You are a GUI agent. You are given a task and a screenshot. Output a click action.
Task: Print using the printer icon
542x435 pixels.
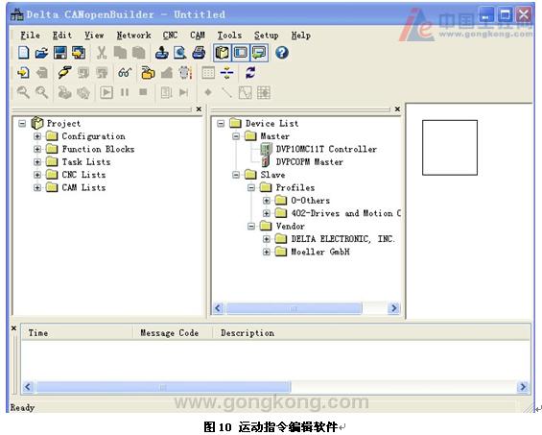[199, 53]
